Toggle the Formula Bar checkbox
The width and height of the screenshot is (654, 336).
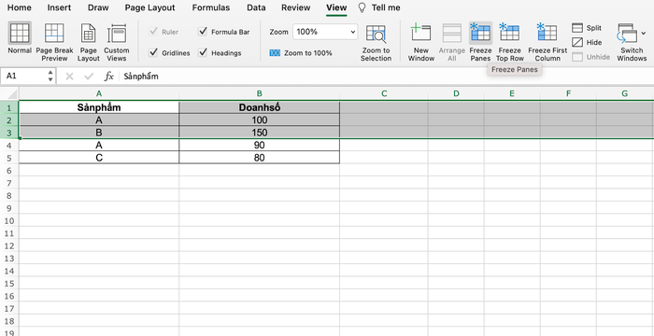point(203,32)
